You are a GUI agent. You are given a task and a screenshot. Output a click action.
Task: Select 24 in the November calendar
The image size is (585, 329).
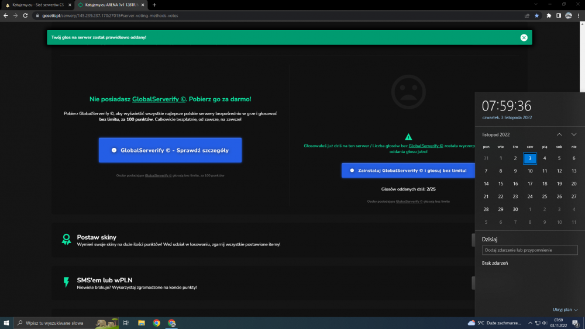530,196
